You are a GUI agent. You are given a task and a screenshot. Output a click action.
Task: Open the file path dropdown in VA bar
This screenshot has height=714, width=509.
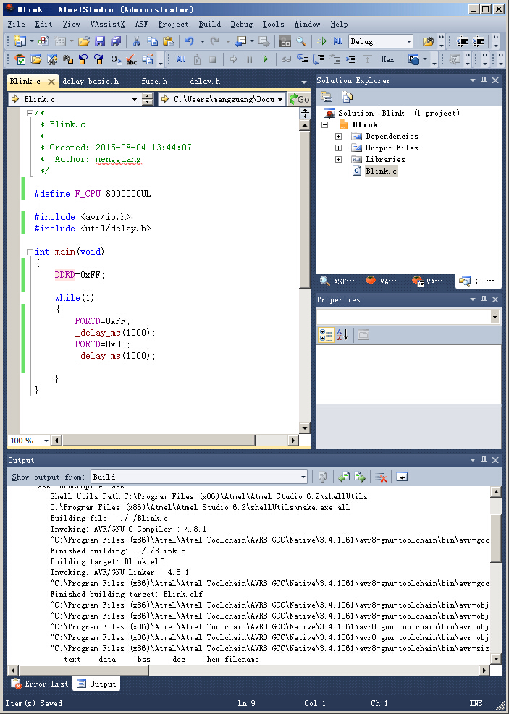[x=279, y=99]
